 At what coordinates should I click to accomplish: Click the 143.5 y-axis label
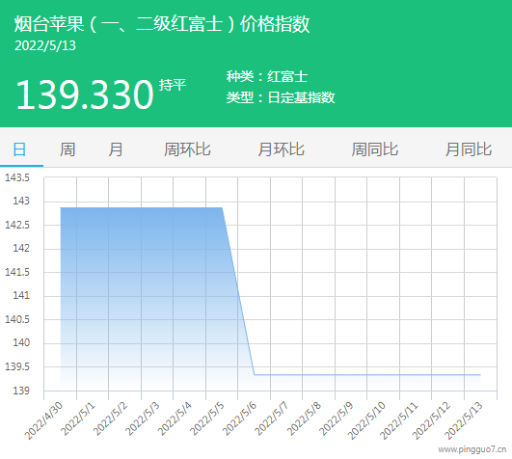click(x=17, y=177)
